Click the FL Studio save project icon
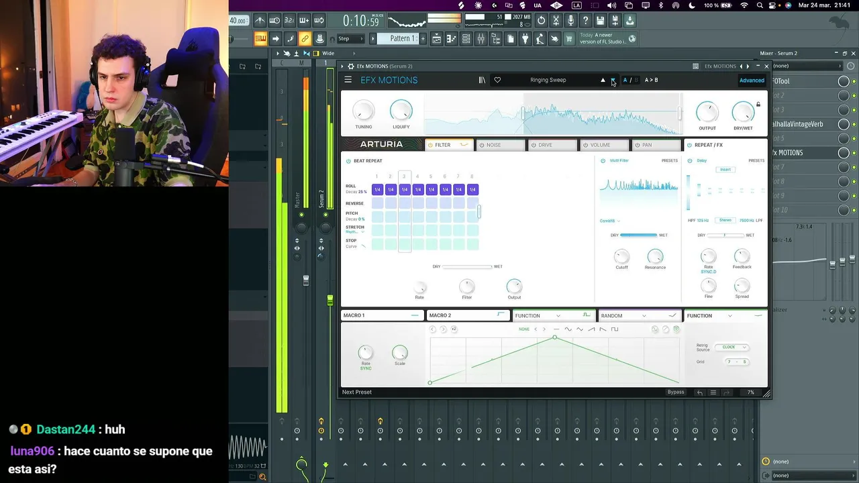Viewport: 859px width, 483px height. (600, 21)
